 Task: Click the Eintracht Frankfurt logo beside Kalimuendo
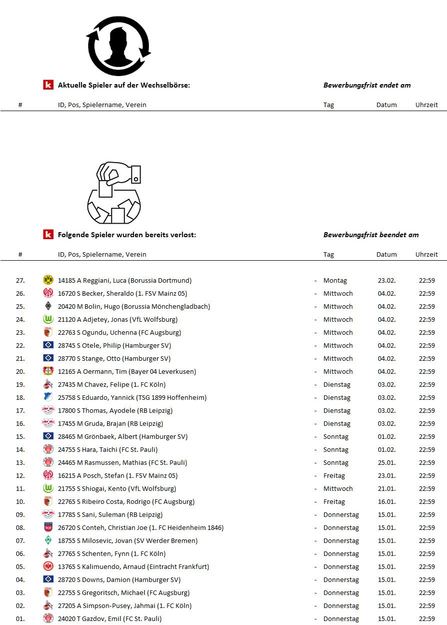click(x=48, y=566)
